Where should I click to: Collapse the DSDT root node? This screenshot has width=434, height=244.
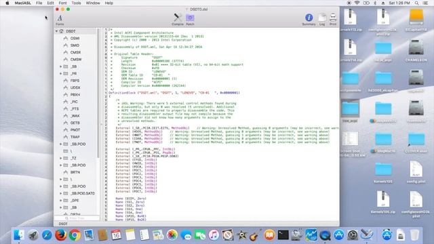tap(57, 31)
